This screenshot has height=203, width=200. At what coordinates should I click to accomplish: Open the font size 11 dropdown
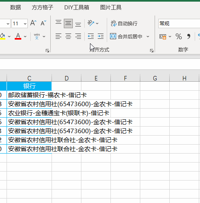(x=25, y=24)
